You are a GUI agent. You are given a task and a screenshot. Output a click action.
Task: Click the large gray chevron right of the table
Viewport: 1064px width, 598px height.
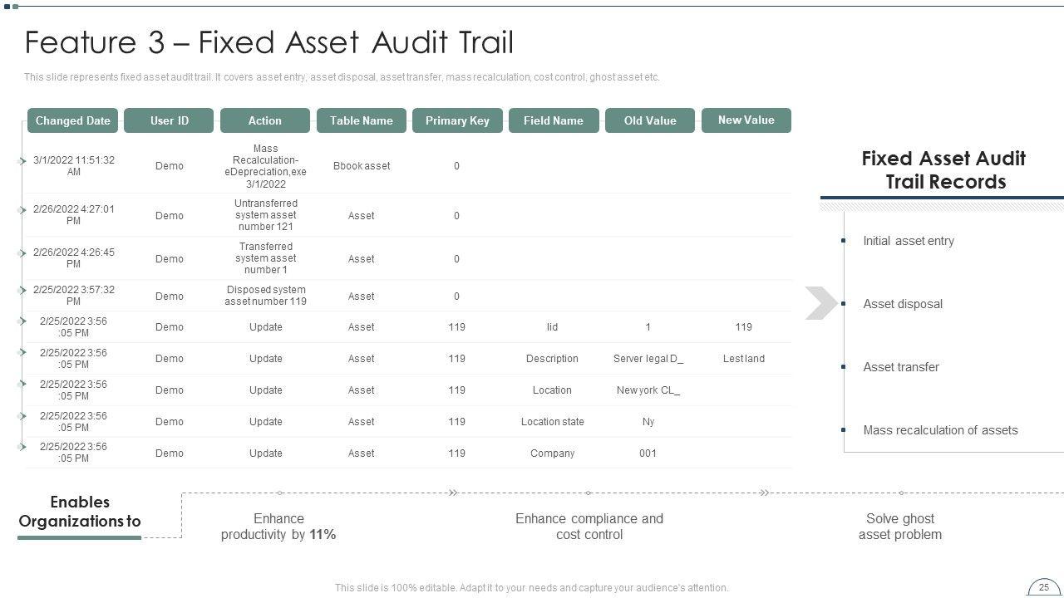click(820, 303)
